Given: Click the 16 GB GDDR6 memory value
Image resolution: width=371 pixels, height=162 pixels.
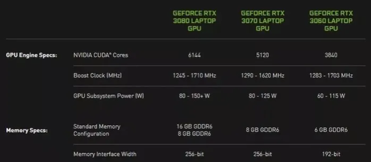Looking at the screenshot, I should tap(195, 126).
